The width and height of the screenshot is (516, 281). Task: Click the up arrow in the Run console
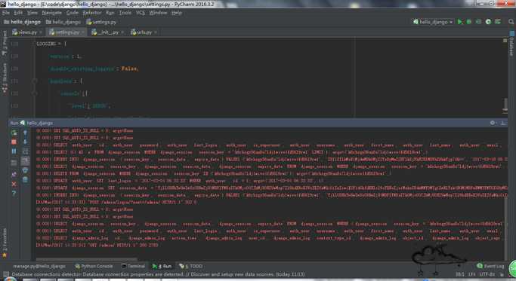26,133
